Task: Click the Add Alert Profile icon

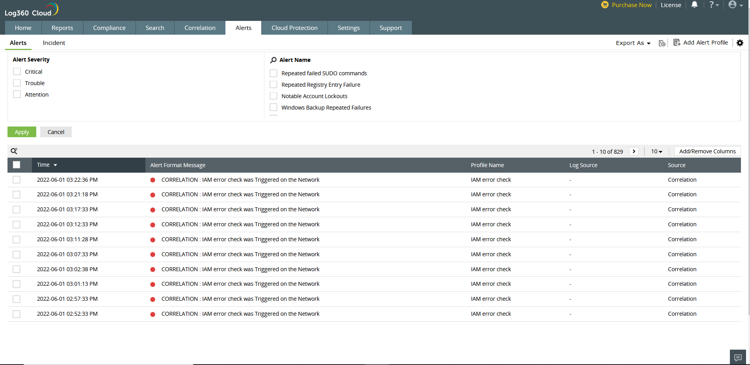Action: tap(677, 43)
